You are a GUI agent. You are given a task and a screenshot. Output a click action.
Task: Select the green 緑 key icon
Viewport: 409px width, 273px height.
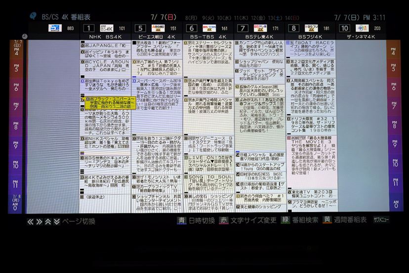click(285, 220)
